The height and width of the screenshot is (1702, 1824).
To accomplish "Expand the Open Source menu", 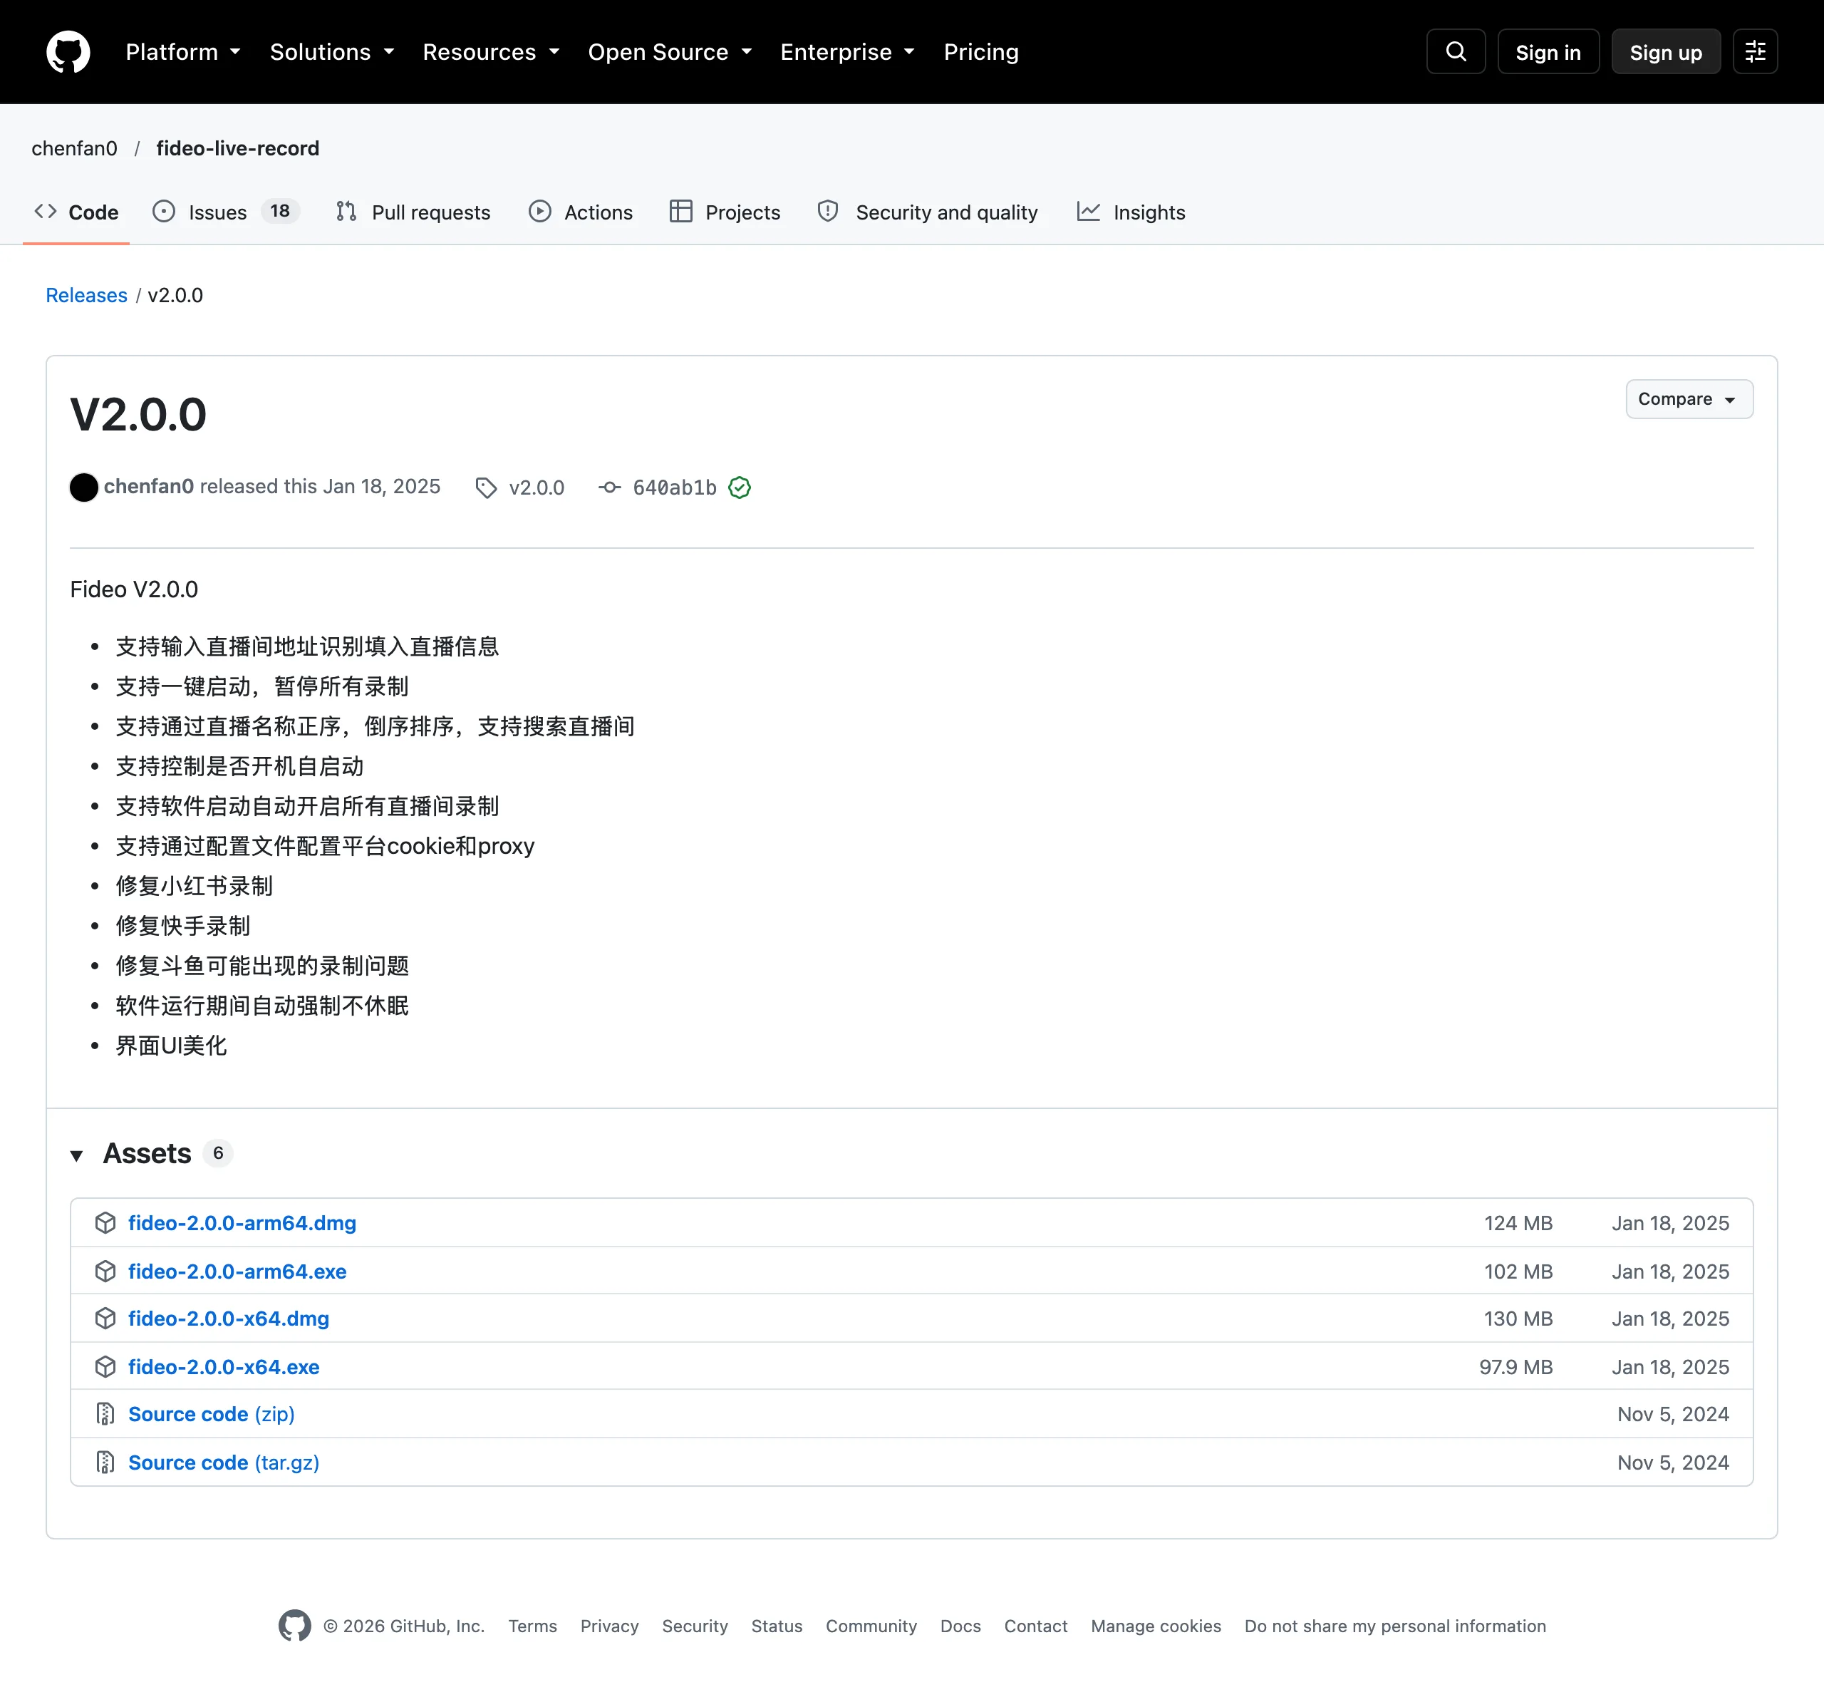I will [x=670, y=51].
